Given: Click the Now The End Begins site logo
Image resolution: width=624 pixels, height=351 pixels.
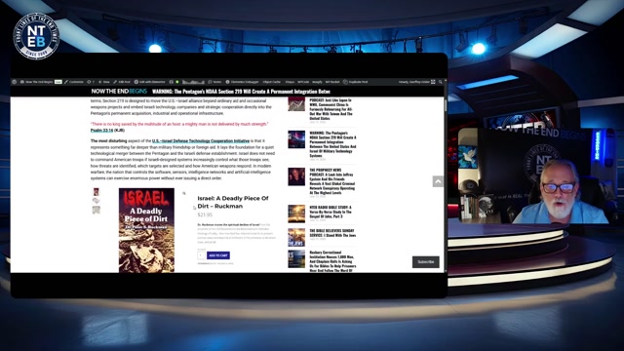Looking at the screenshot, I should pos(119,91).
